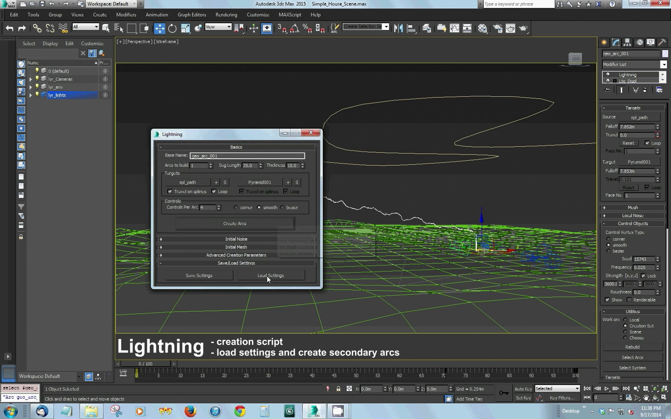Screen dimensions: 671x419
Task: Open the Material Editor
Action: pos(483,28)
